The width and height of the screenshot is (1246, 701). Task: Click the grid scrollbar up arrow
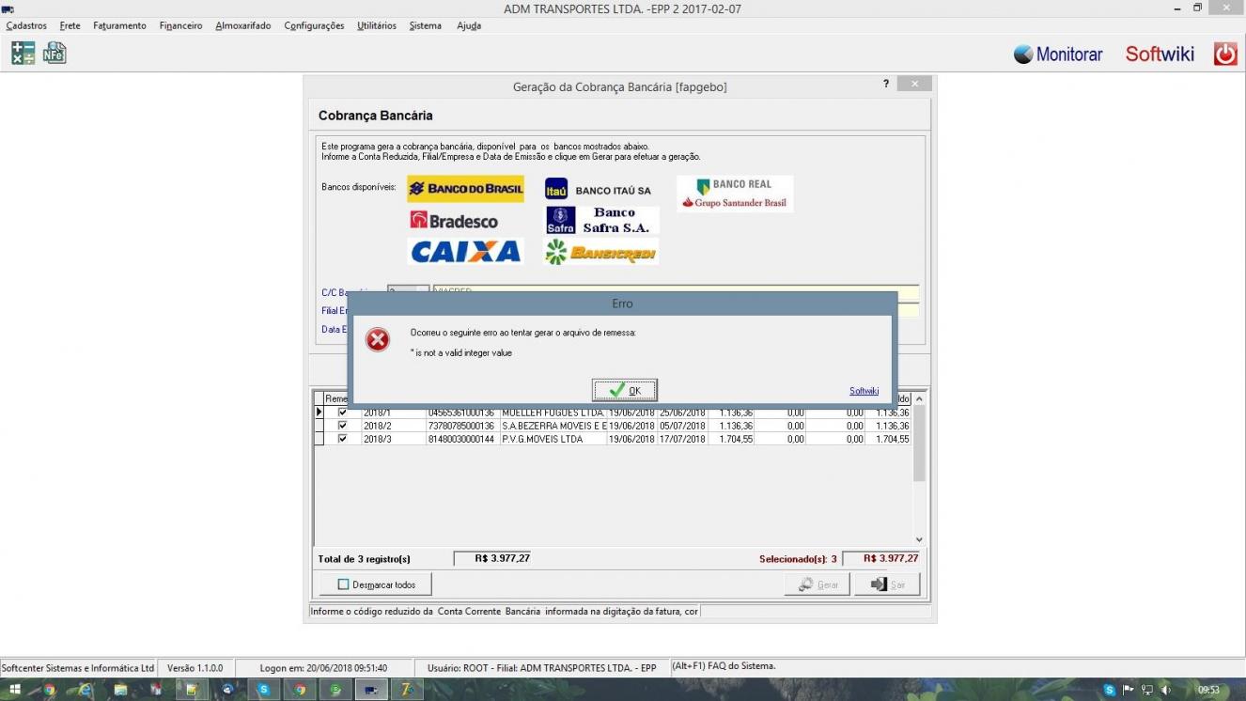[x=920, y=399]
